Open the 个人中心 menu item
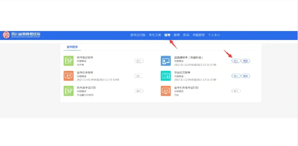This screenshot has width=298, height=146. [x=214, y=35]
